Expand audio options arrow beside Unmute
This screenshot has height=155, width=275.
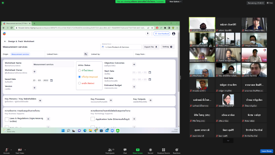[x=11, y=150]
